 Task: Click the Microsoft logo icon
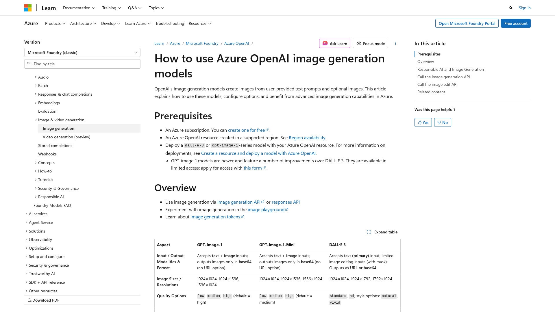(28, 8)
